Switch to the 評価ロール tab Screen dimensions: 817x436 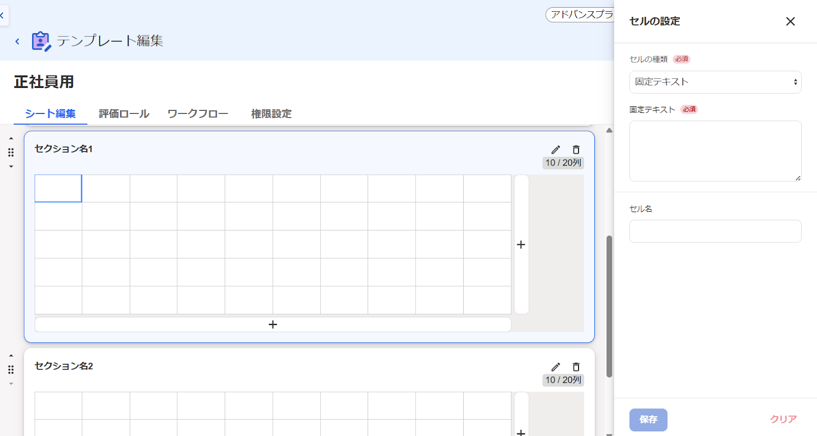coord(124,113)
